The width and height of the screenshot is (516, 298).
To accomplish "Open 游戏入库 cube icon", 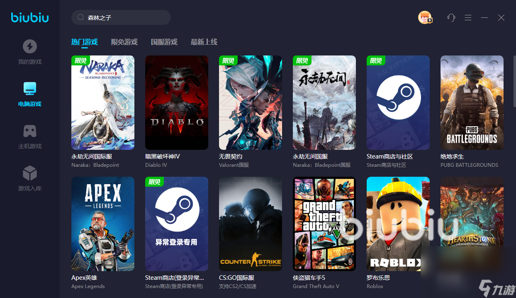I will (x=30, y=173).
